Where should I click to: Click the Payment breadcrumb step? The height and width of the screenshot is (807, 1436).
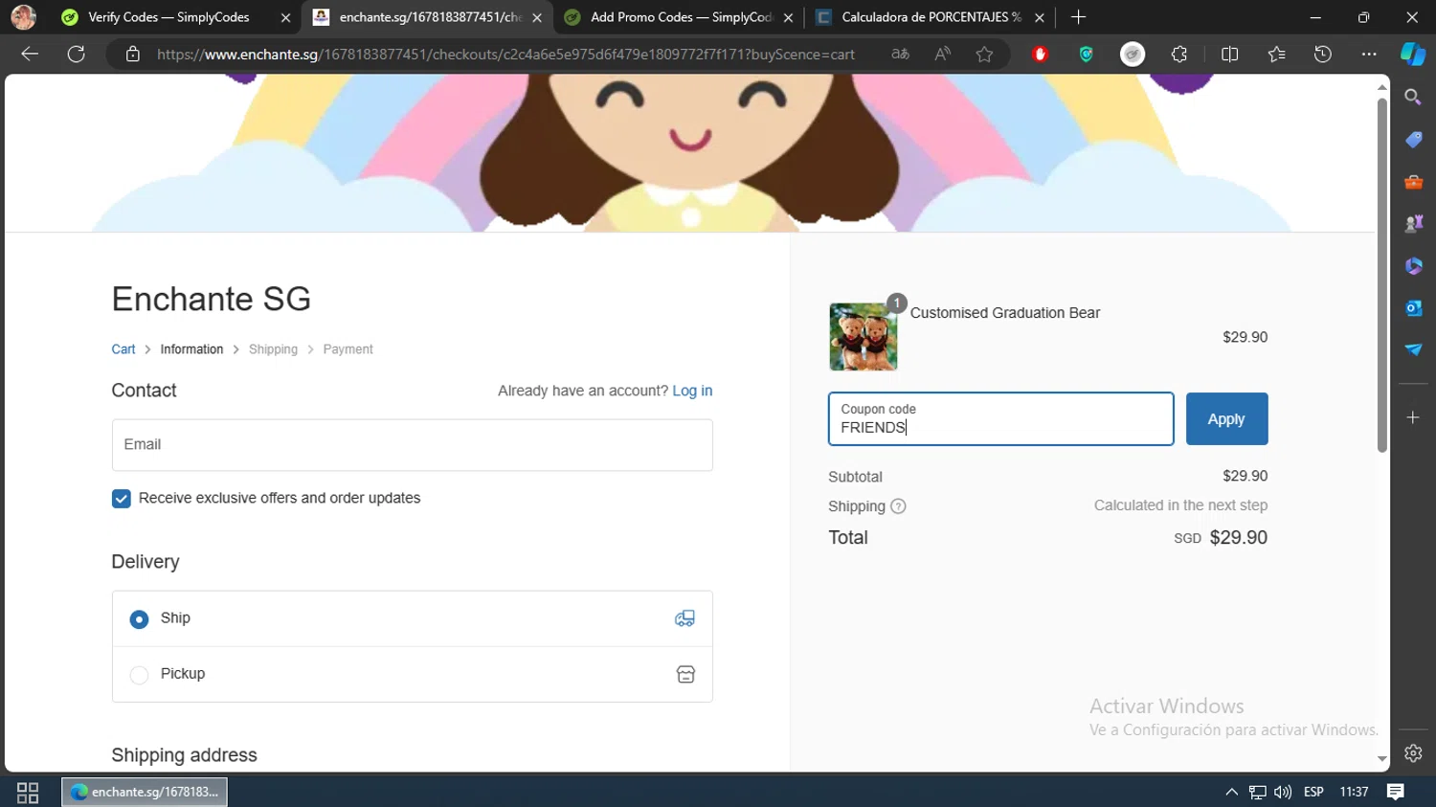tap(348, 349)
